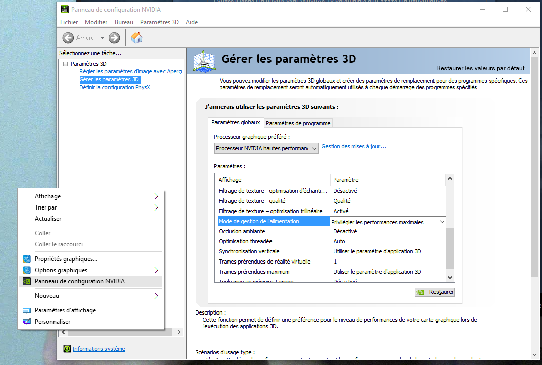Click Gestion des mises à jour link
This screenshot has width=542, height=365.
pos(354,146)
